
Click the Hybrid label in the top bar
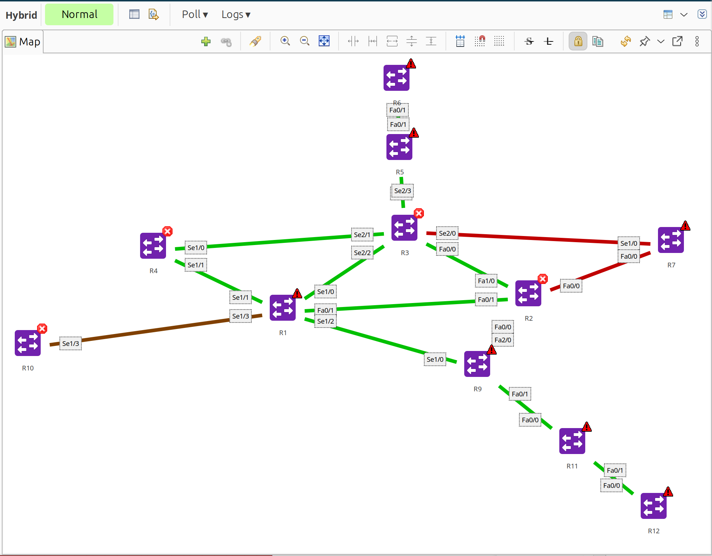[21, 15]
